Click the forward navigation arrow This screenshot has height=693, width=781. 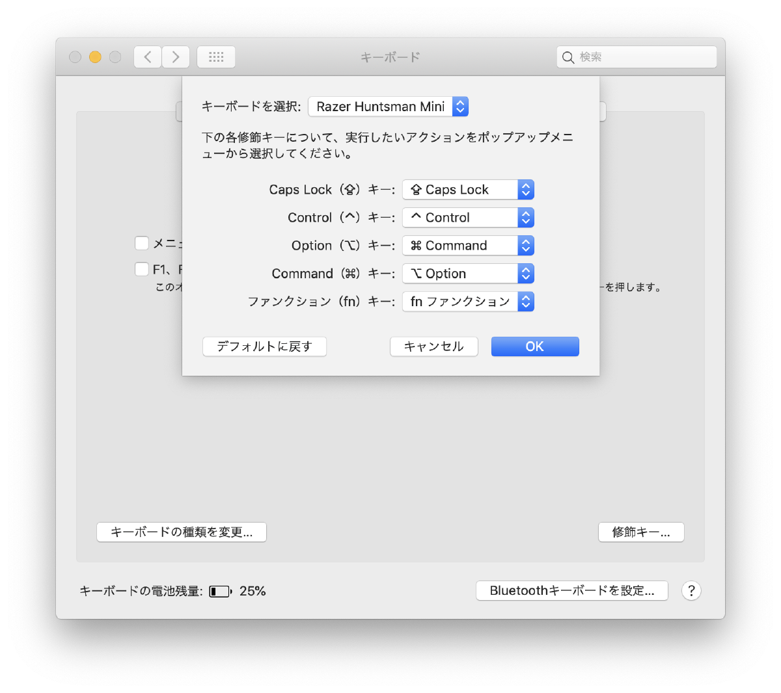(176, 57)
